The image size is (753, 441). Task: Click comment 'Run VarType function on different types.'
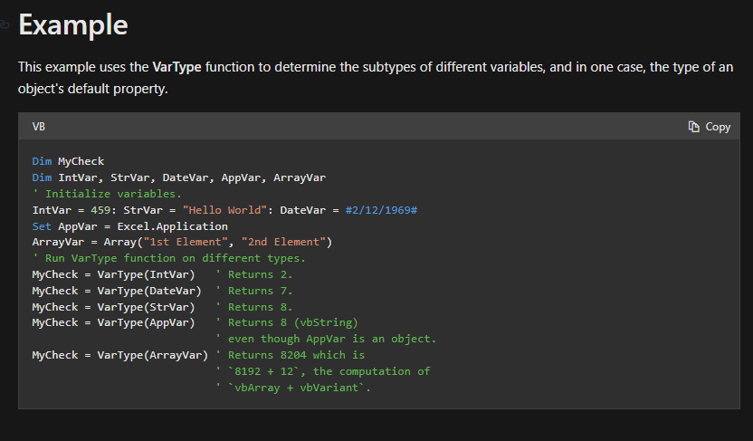click(168, 258)
